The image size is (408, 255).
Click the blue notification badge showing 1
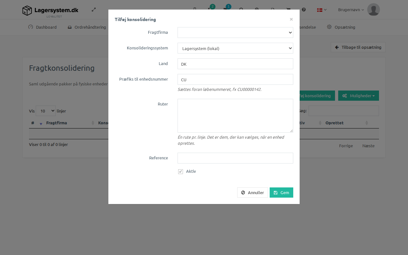pos(228,6)
